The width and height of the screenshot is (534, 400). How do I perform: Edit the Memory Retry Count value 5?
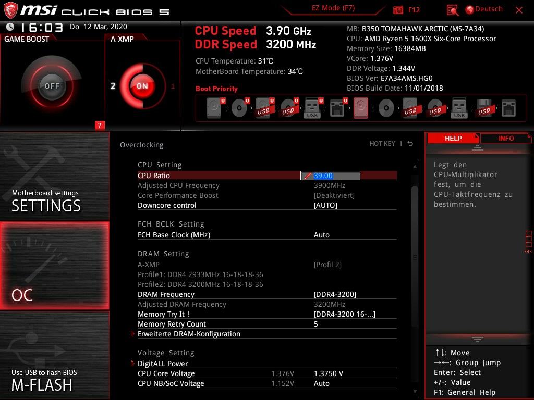click(315, 324)
